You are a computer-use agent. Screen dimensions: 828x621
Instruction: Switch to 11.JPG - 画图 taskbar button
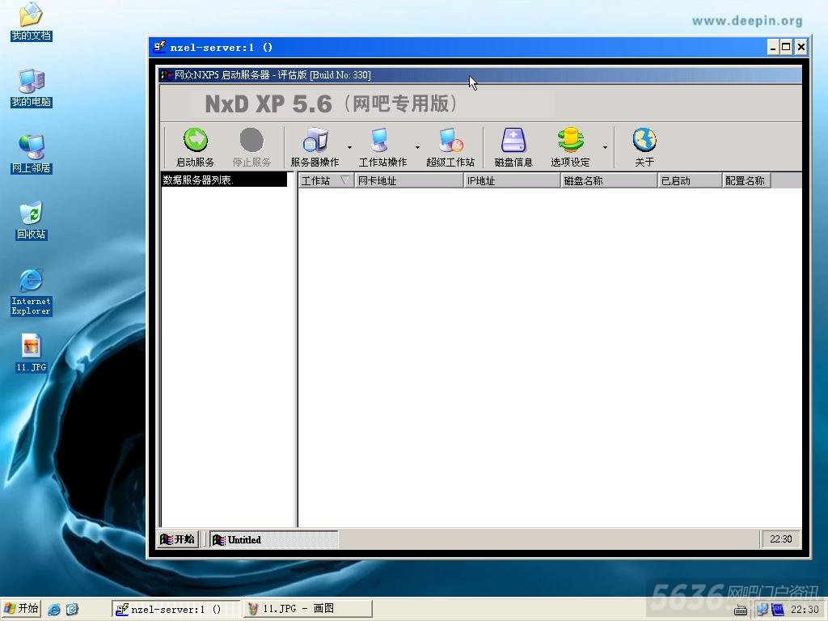(308, 609)
